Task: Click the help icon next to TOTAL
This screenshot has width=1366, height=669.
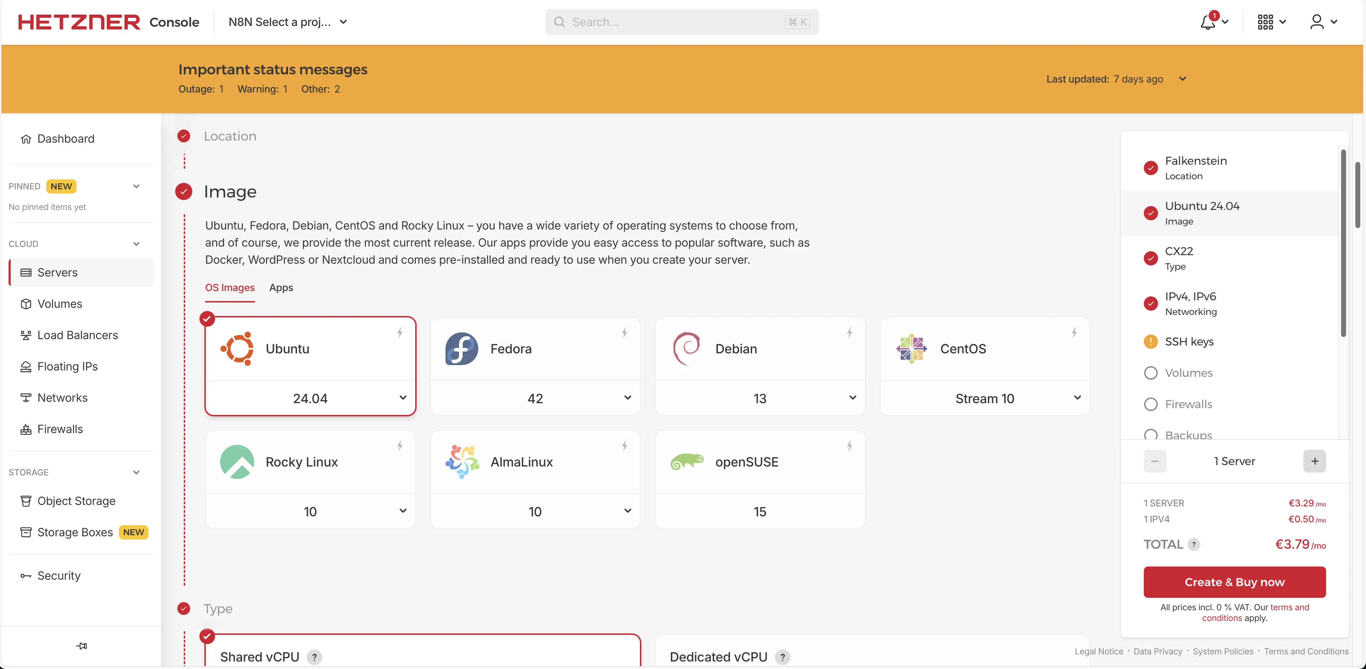Action: coord(1194,544)
